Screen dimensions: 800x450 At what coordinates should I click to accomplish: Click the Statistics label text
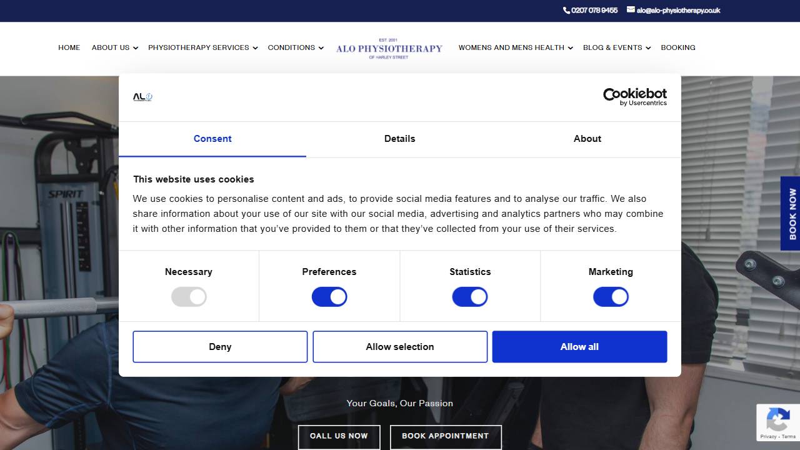coord(470,272)
